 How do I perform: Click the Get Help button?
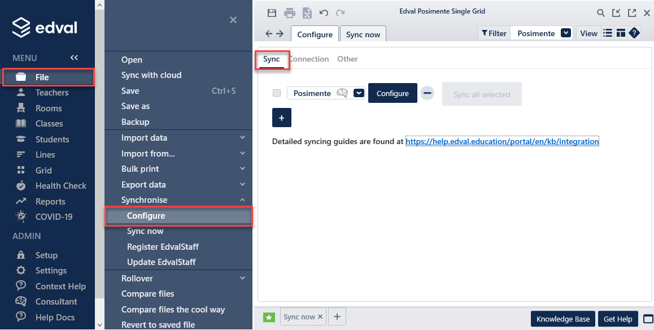tap(618, 319)
